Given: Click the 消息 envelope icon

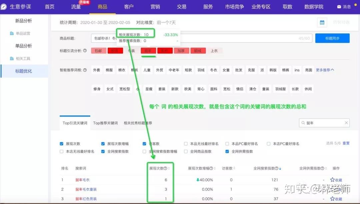Looking at the screenshot, I should pos(339,7).
